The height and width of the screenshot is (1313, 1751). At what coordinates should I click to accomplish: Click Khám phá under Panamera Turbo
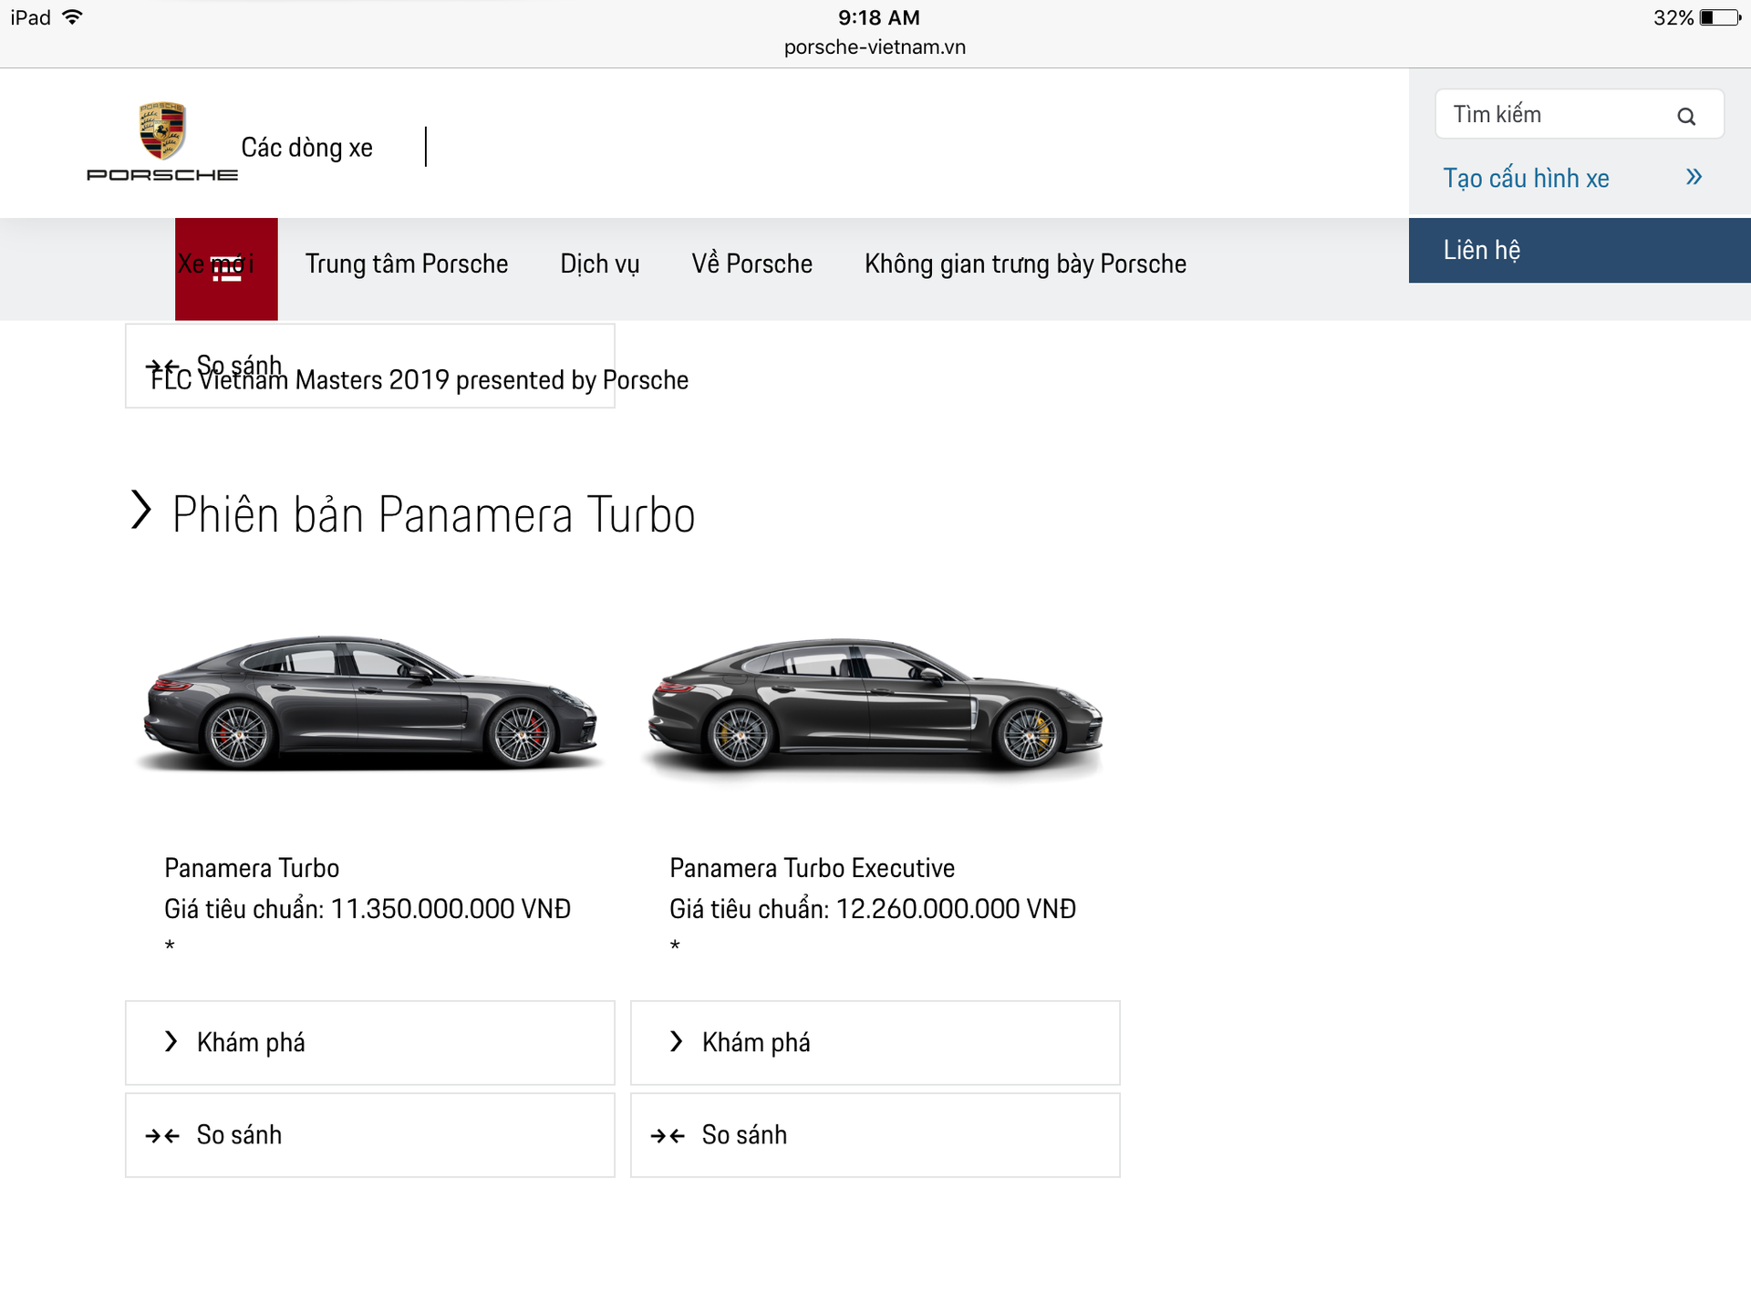coord(369,1042)
